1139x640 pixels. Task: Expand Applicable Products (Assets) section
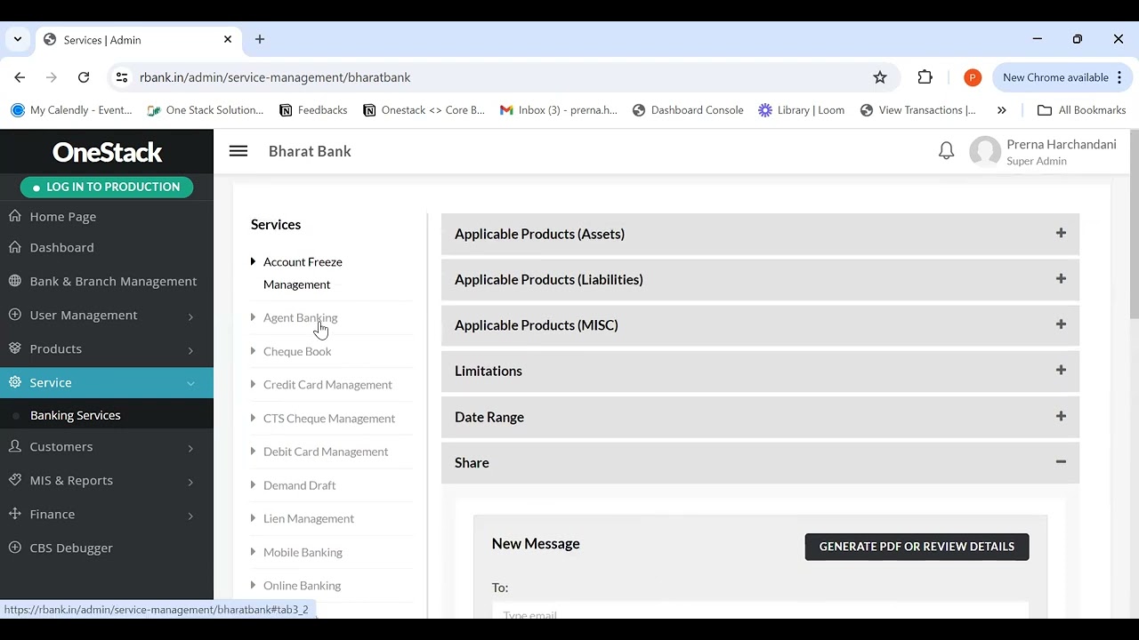point(760,234)
